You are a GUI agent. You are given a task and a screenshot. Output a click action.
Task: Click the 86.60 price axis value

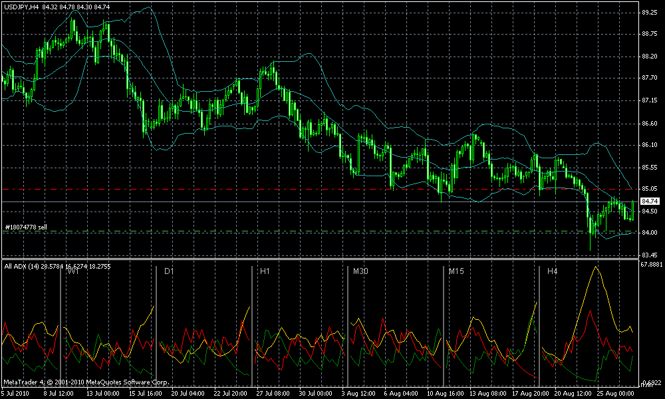click(x=650, y=124)
